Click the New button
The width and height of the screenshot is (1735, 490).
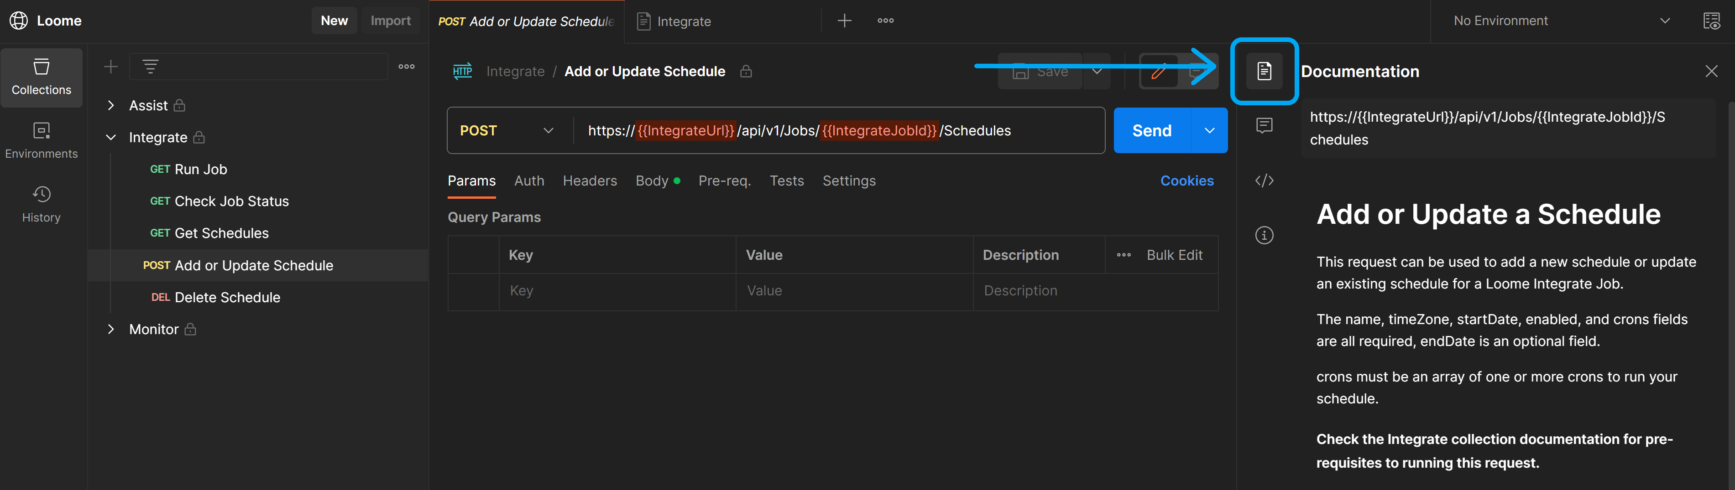tap(334, 21)
